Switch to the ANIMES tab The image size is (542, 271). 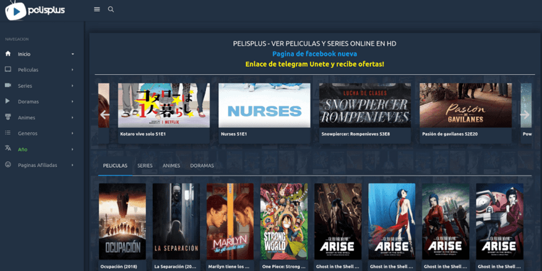(171, 165)
